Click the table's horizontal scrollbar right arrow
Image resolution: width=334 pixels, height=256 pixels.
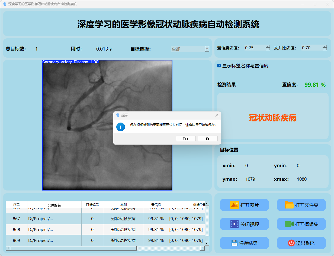click(202, 248)
